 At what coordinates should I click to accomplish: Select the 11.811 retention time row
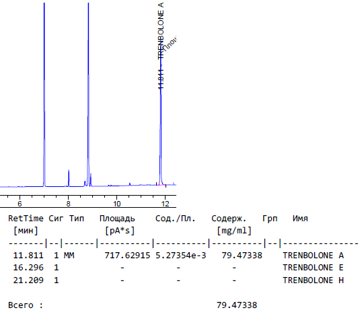coord(178,256)
